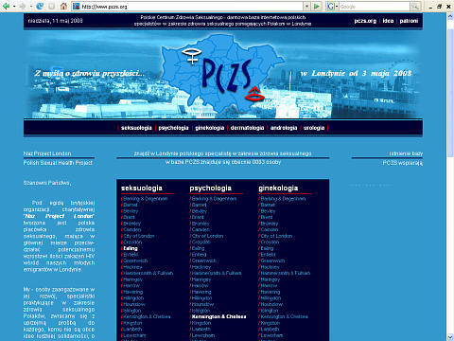
Task: Open the 'patroni' header link
Action: pos(409,21)
